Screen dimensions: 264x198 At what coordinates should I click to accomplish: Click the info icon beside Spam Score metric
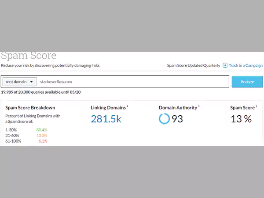tap(257, 106)
